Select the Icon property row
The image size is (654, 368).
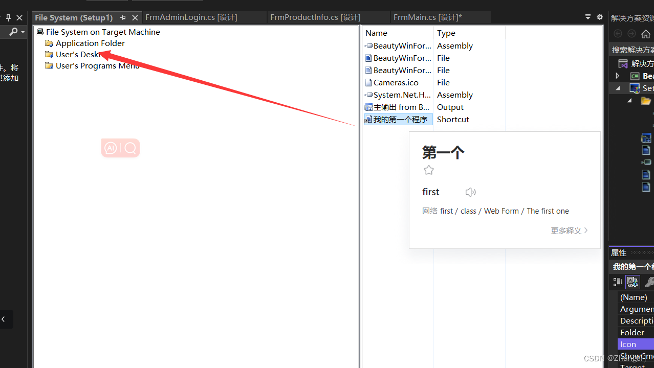tap(636, 344)
